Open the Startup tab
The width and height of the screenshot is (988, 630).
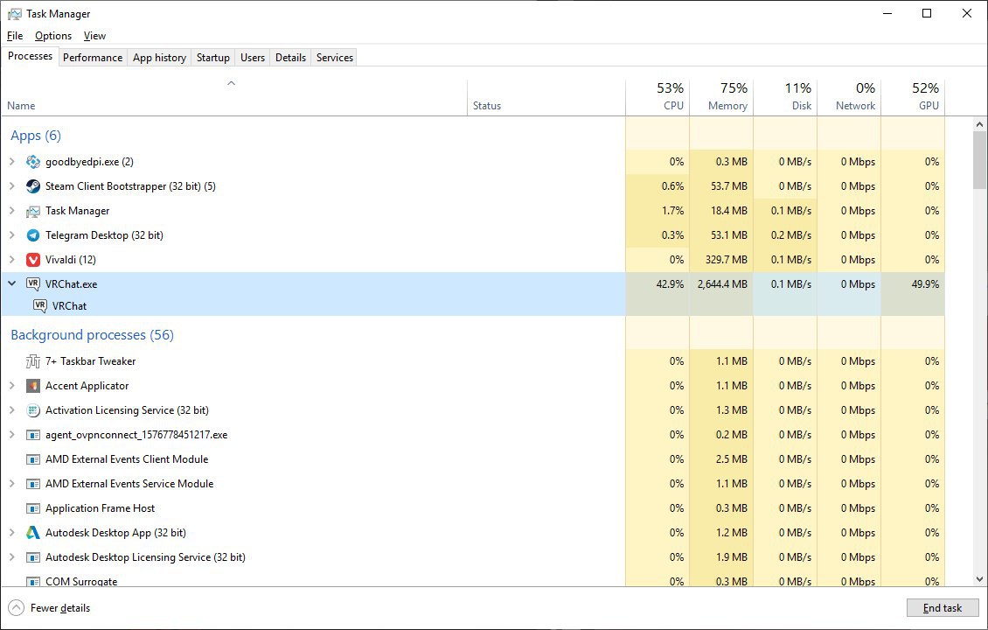[x=213, y=58]
